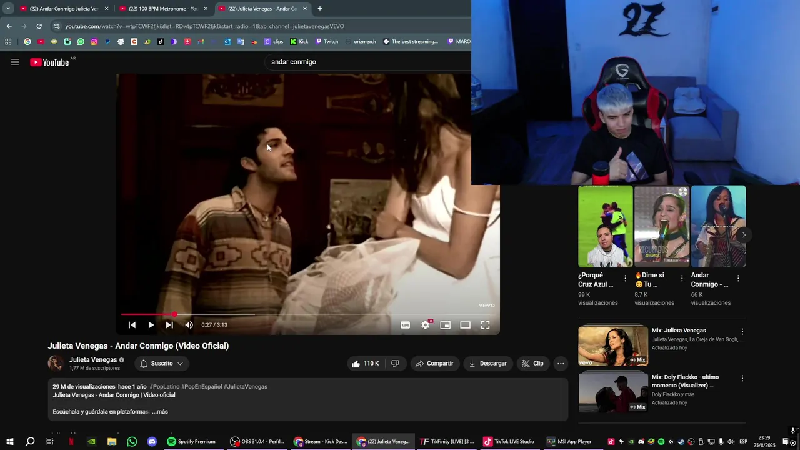Image resolution: width=800 pixels, height=450 pixels.
Task: Click the search box containing andar conmigo
Action: point(369,62)
